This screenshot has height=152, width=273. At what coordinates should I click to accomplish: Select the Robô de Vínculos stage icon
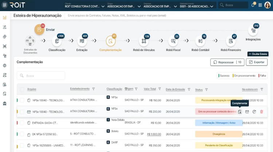(x=144, y=41)
